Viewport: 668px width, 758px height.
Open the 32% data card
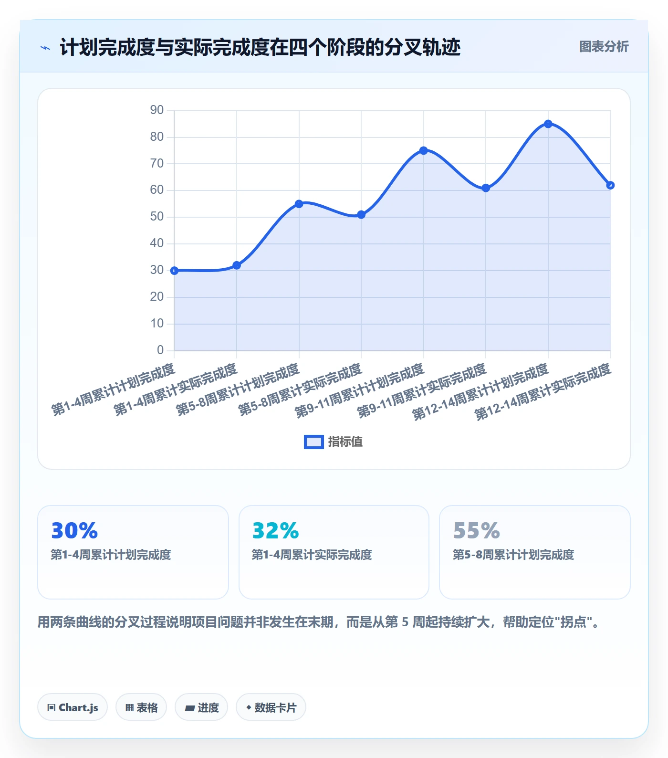point(334,552)
